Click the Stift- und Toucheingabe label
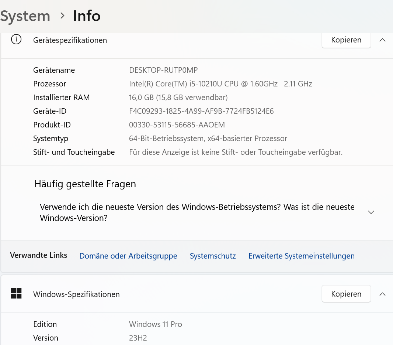 [74, 152]
